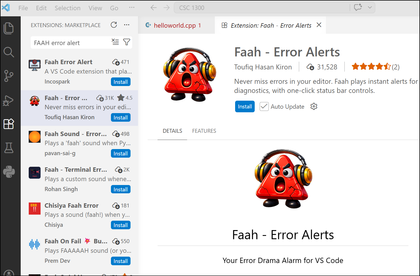Toggle the Auto Update checkbox

pyautogui.click(x=264, y=107)
